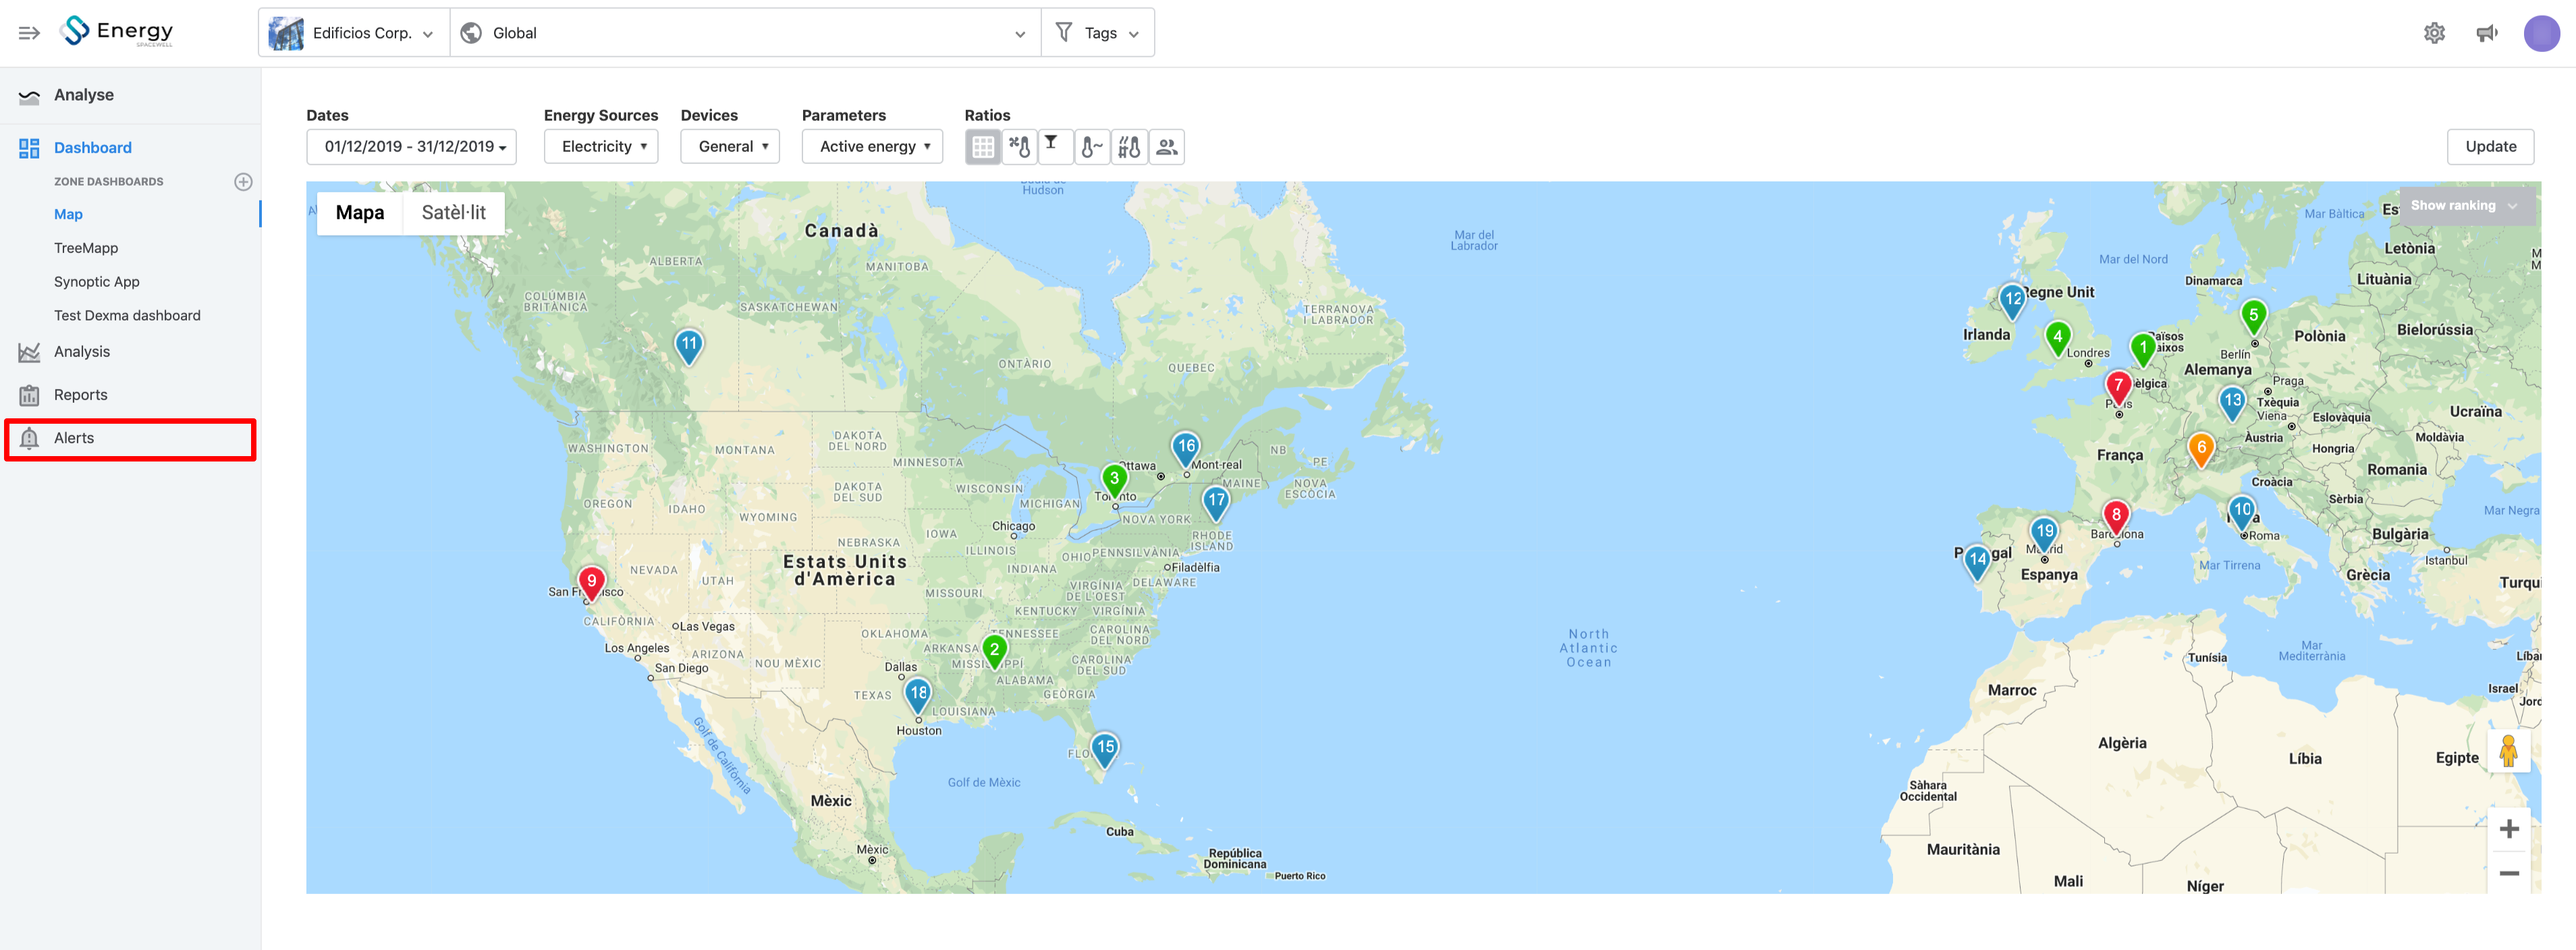Open the Alerts menu item
The image size is (2576, 950).
pos(130,439)
